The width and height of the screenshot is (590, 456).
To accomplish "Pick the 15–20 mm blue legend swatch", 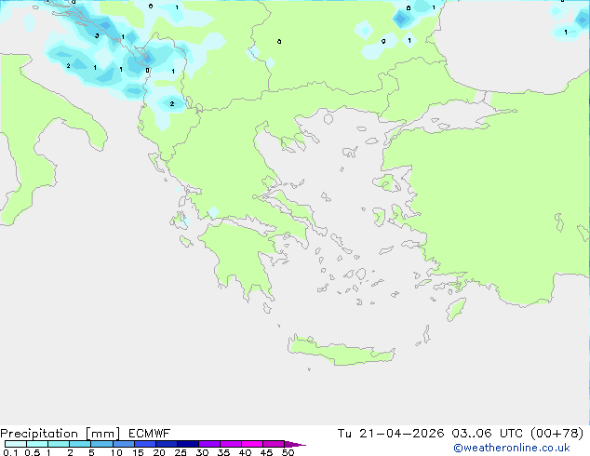I will pos(145,444).
